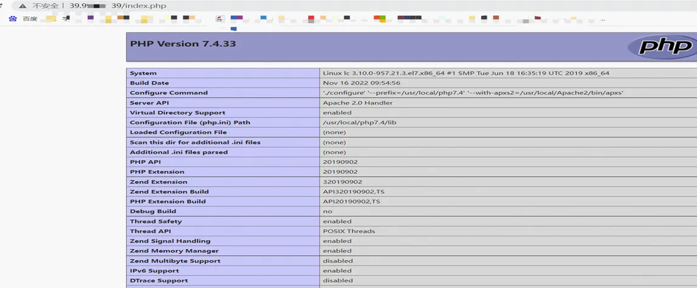The height and width of the screenshot is (288, 697).
Task: Focus the address bar URL ending index.php
Action: click(118, 6)
